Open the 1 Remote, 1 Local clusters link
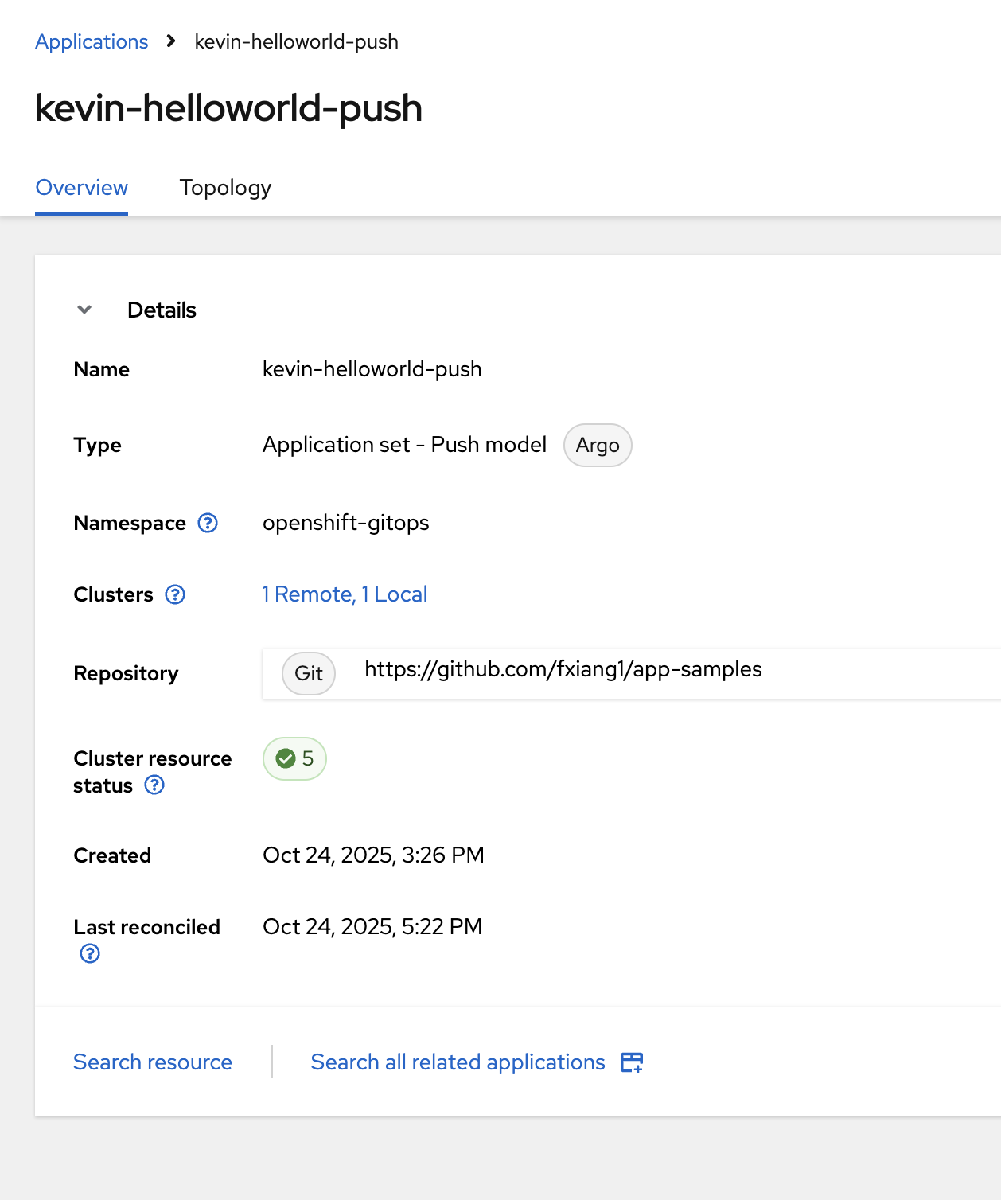Viewport: 1001px width, 1200px height. [345, 594]
